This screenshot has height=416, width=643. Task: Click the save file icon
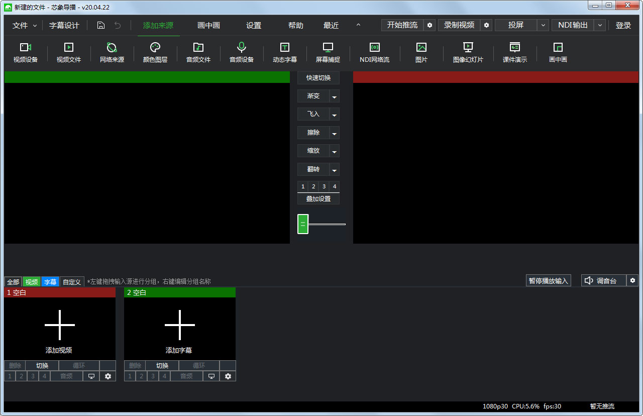pyautogui.click(x=101, y=25)
